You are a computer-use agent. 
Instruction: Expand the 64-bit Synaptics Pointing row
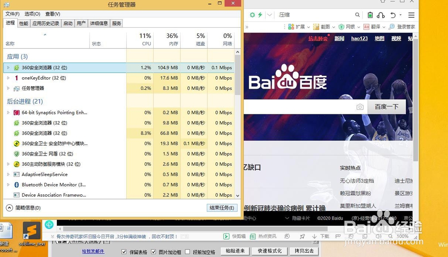pos(8,113)
